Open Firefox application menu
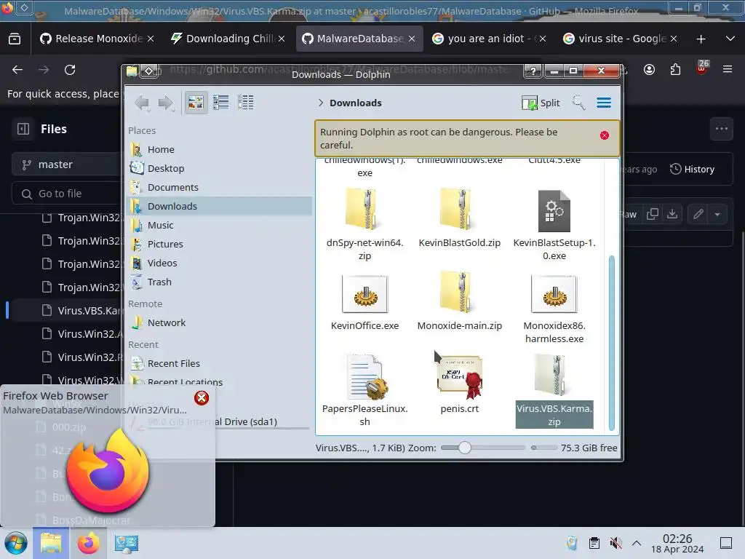Screen dimensions: 745x559 point(728,69)
